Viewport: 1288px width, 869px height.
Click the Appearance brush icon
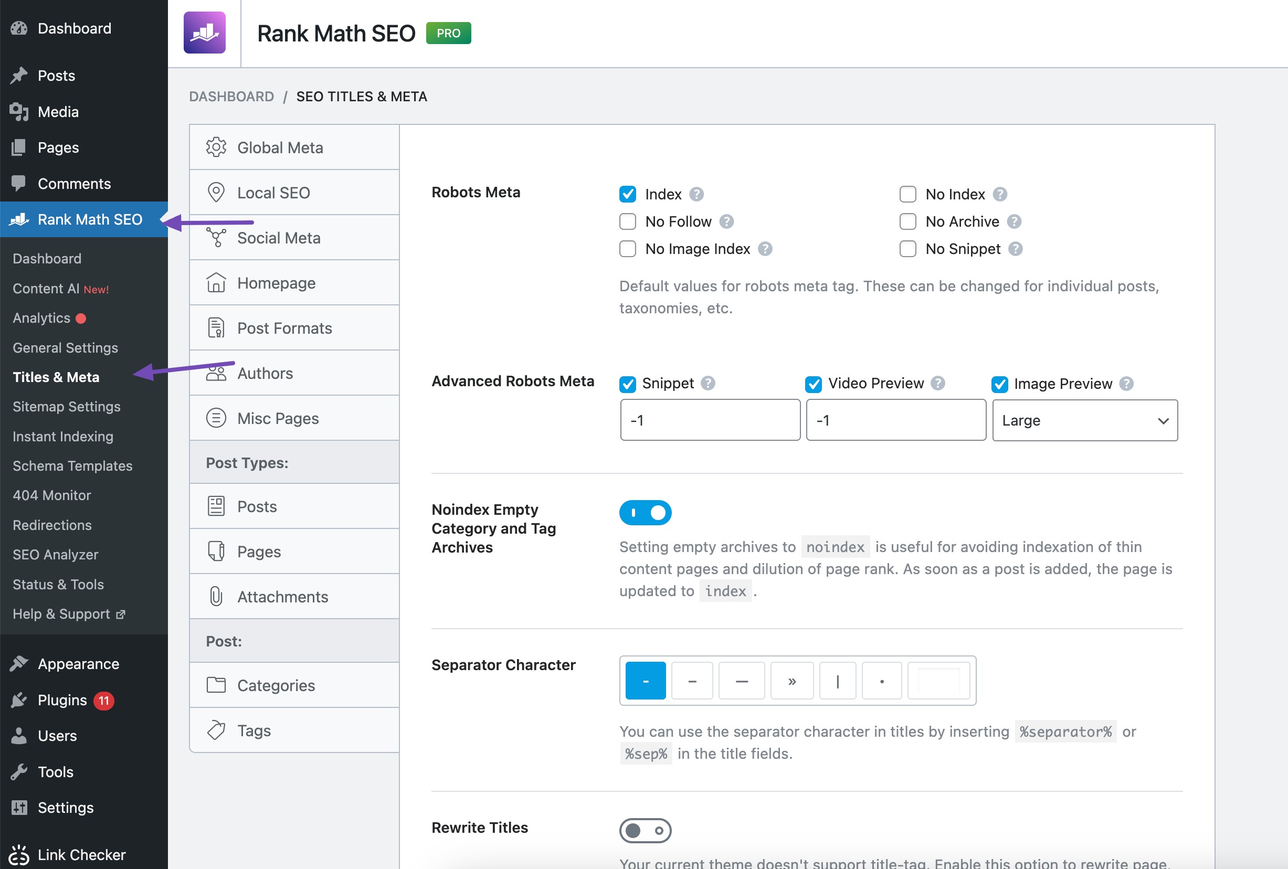point(19,663)
